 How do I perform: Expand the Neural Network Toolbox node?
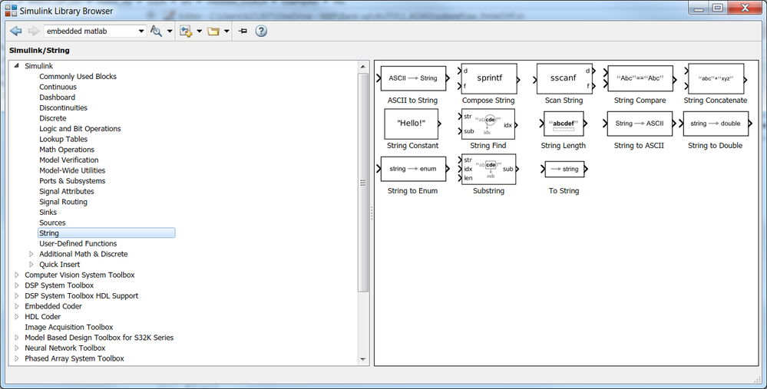pos(17,348)
